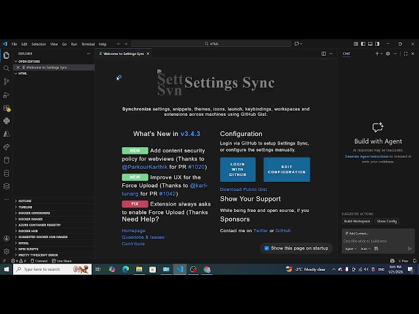419x314 pixels.
Task: Send the chat message arrow
Action: point(410,249)
